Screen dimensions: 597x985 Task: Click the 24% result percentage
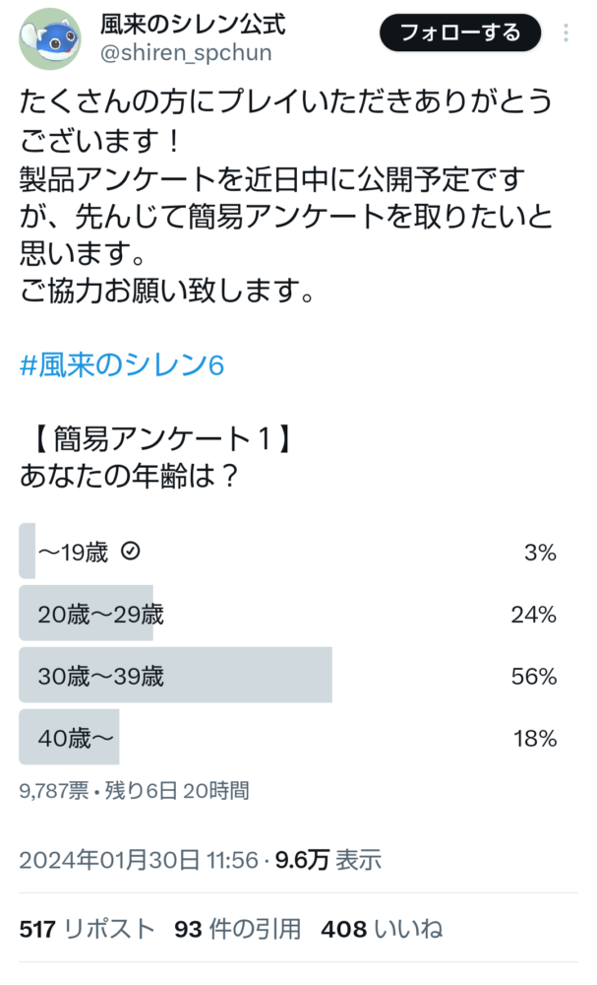[534, 615]
